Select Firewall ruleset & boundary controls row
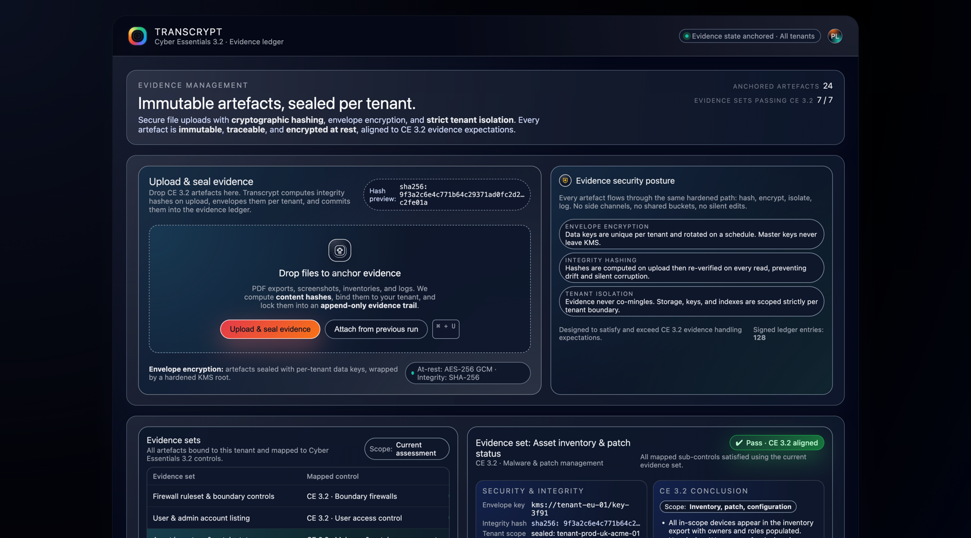The image size is (971, 538). click(298, 497)
